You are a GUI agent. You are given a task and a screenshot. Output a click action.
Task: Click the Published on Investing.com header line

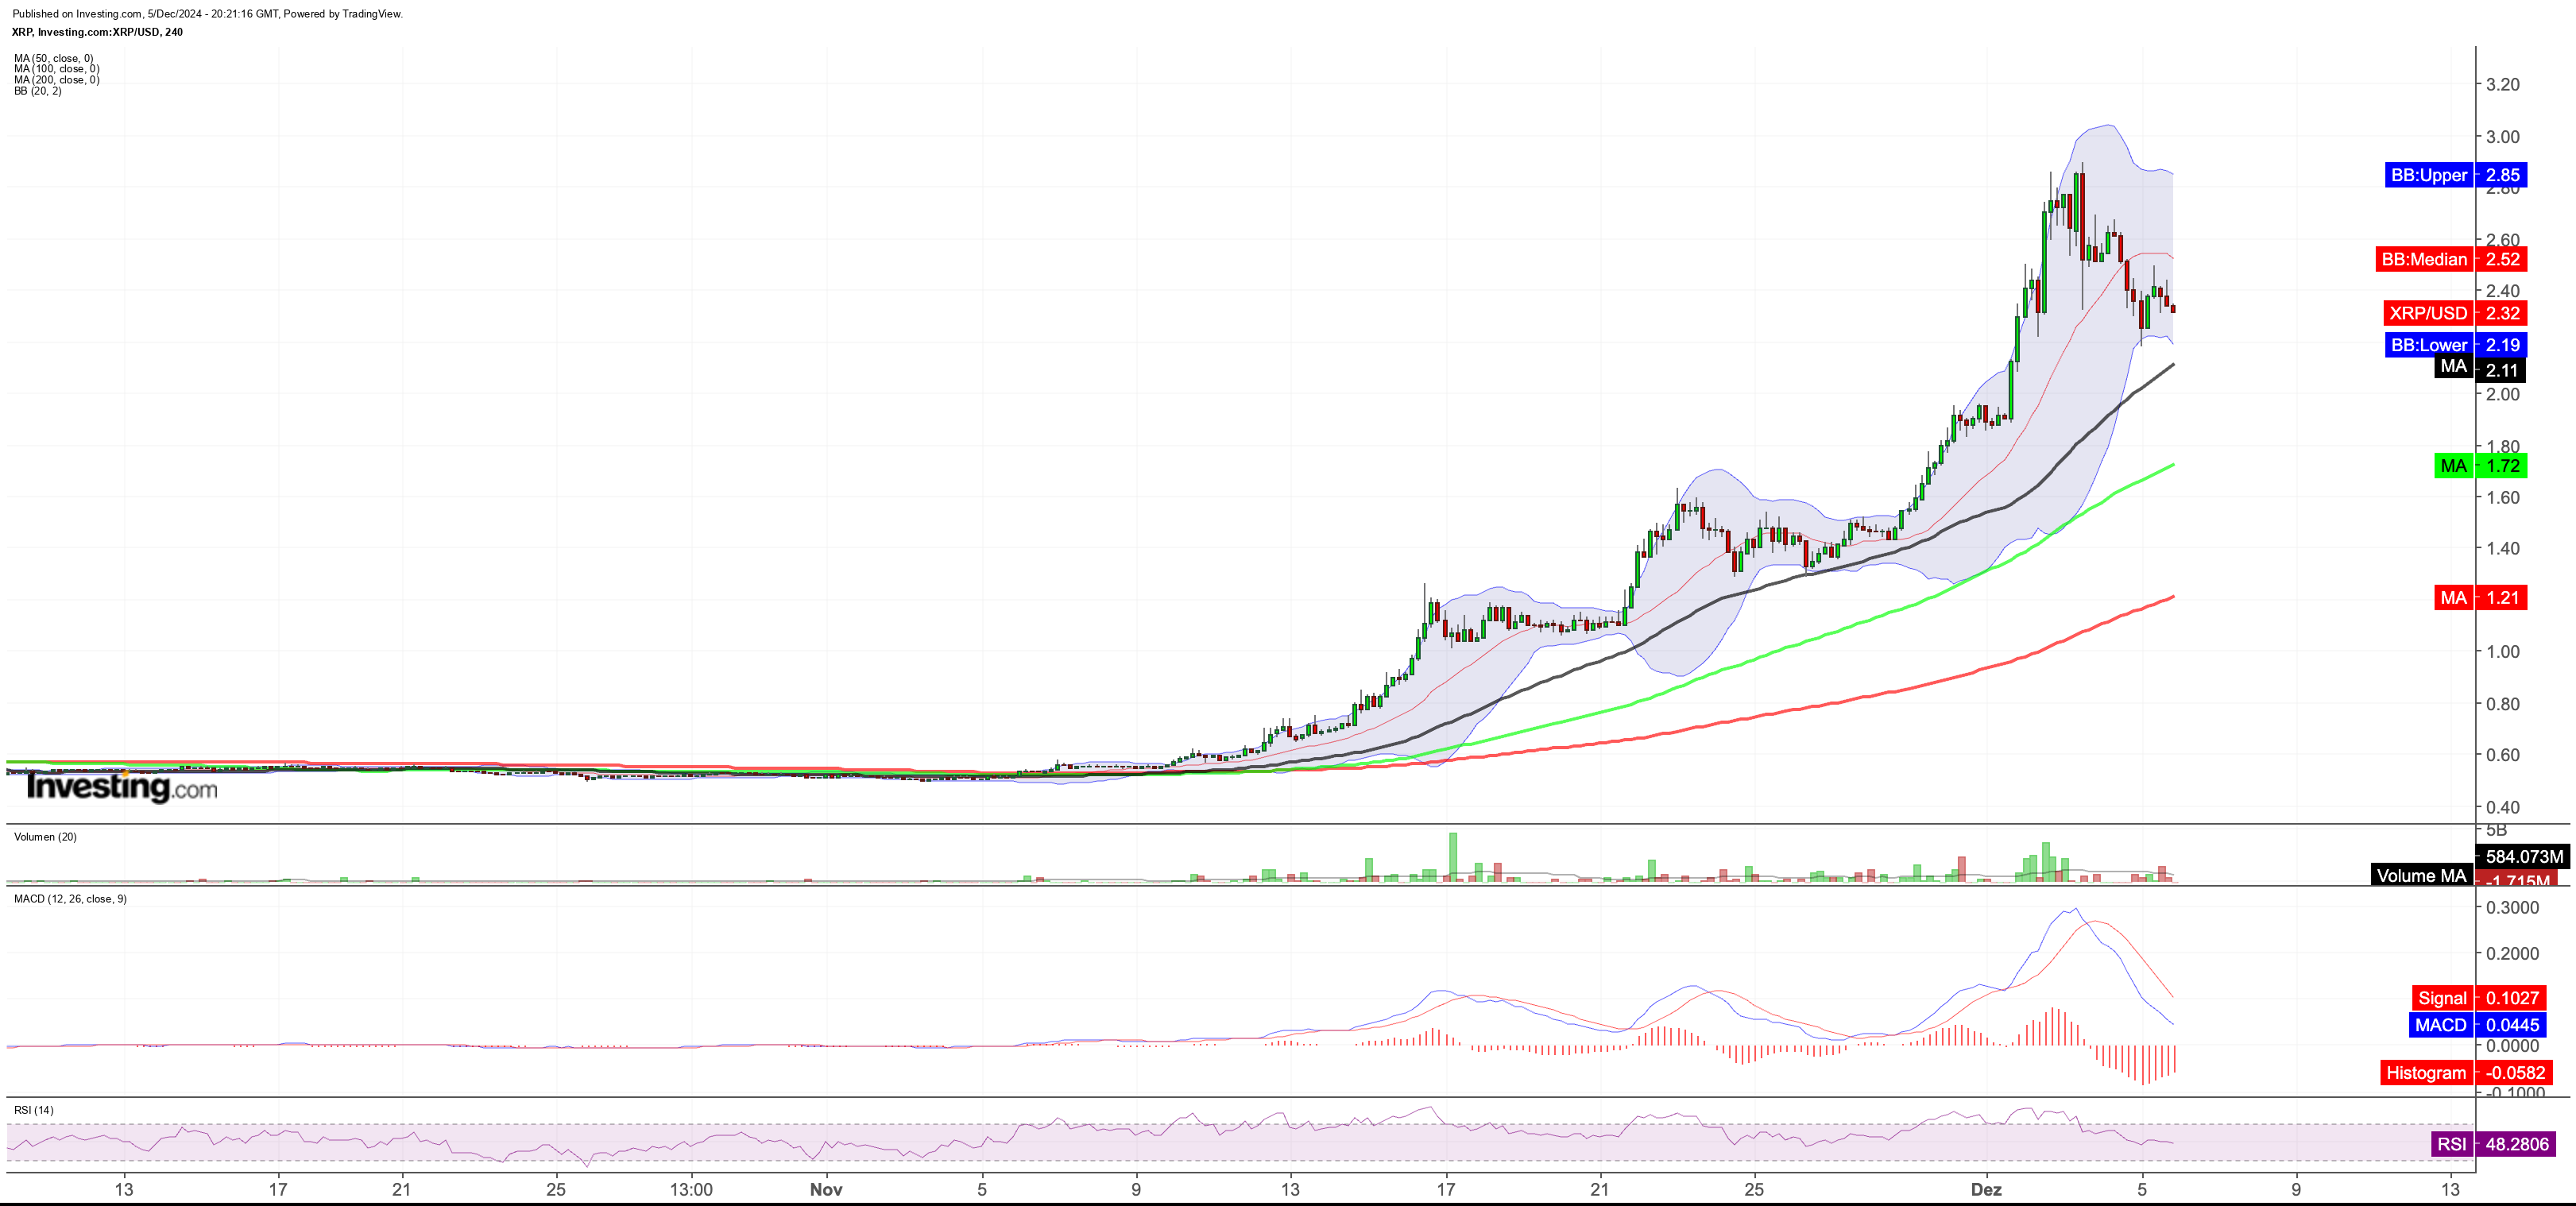coord(207,14)
